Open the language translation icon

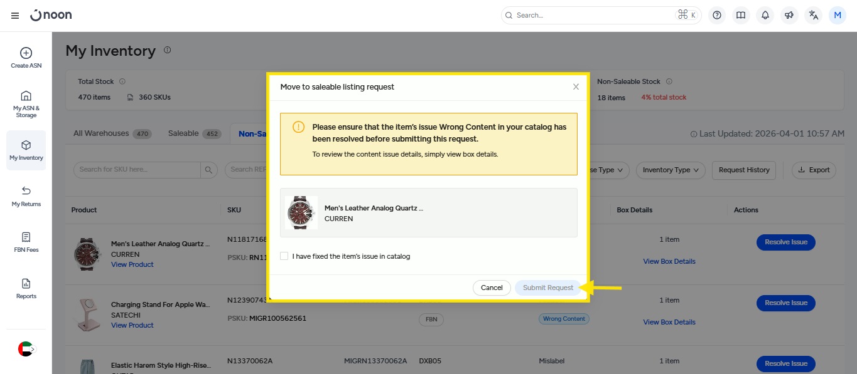click(814, 16)
